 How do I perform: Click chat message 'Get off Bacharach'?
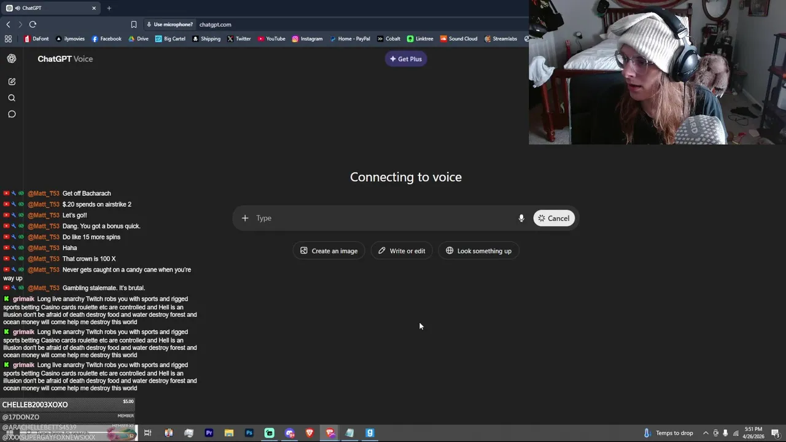(x=87, y=193)
